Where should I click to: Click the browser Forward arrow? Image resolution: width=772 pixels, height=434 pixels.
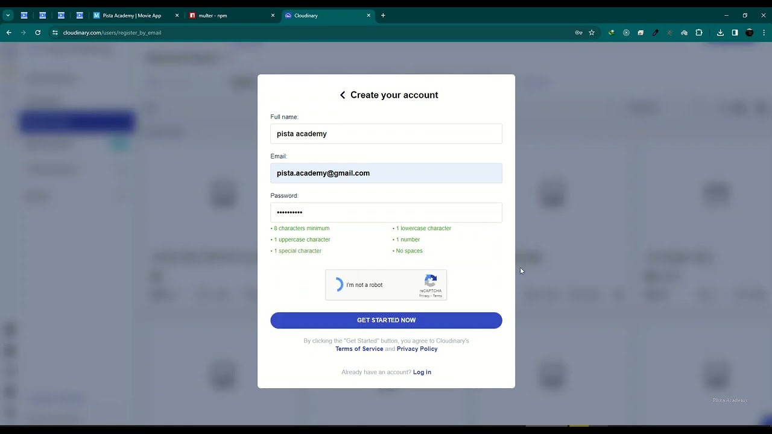coord(24,33)
